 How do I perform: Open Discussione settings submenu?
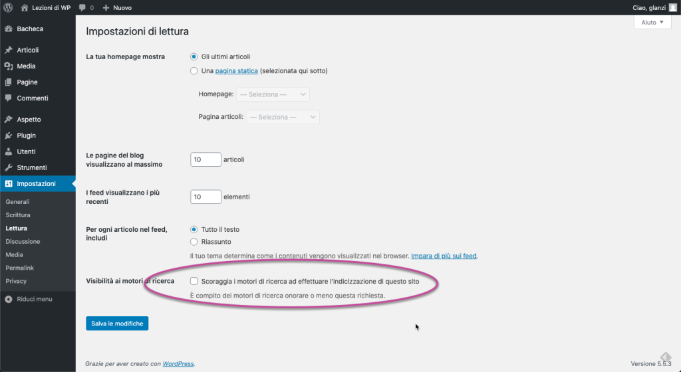(x=23, y=241)
